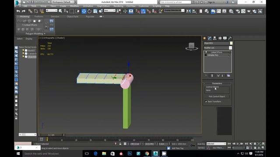The height and width of the screenshot is (157, 280).
Task: Open the Key Filters dialog
Action: 218,148
